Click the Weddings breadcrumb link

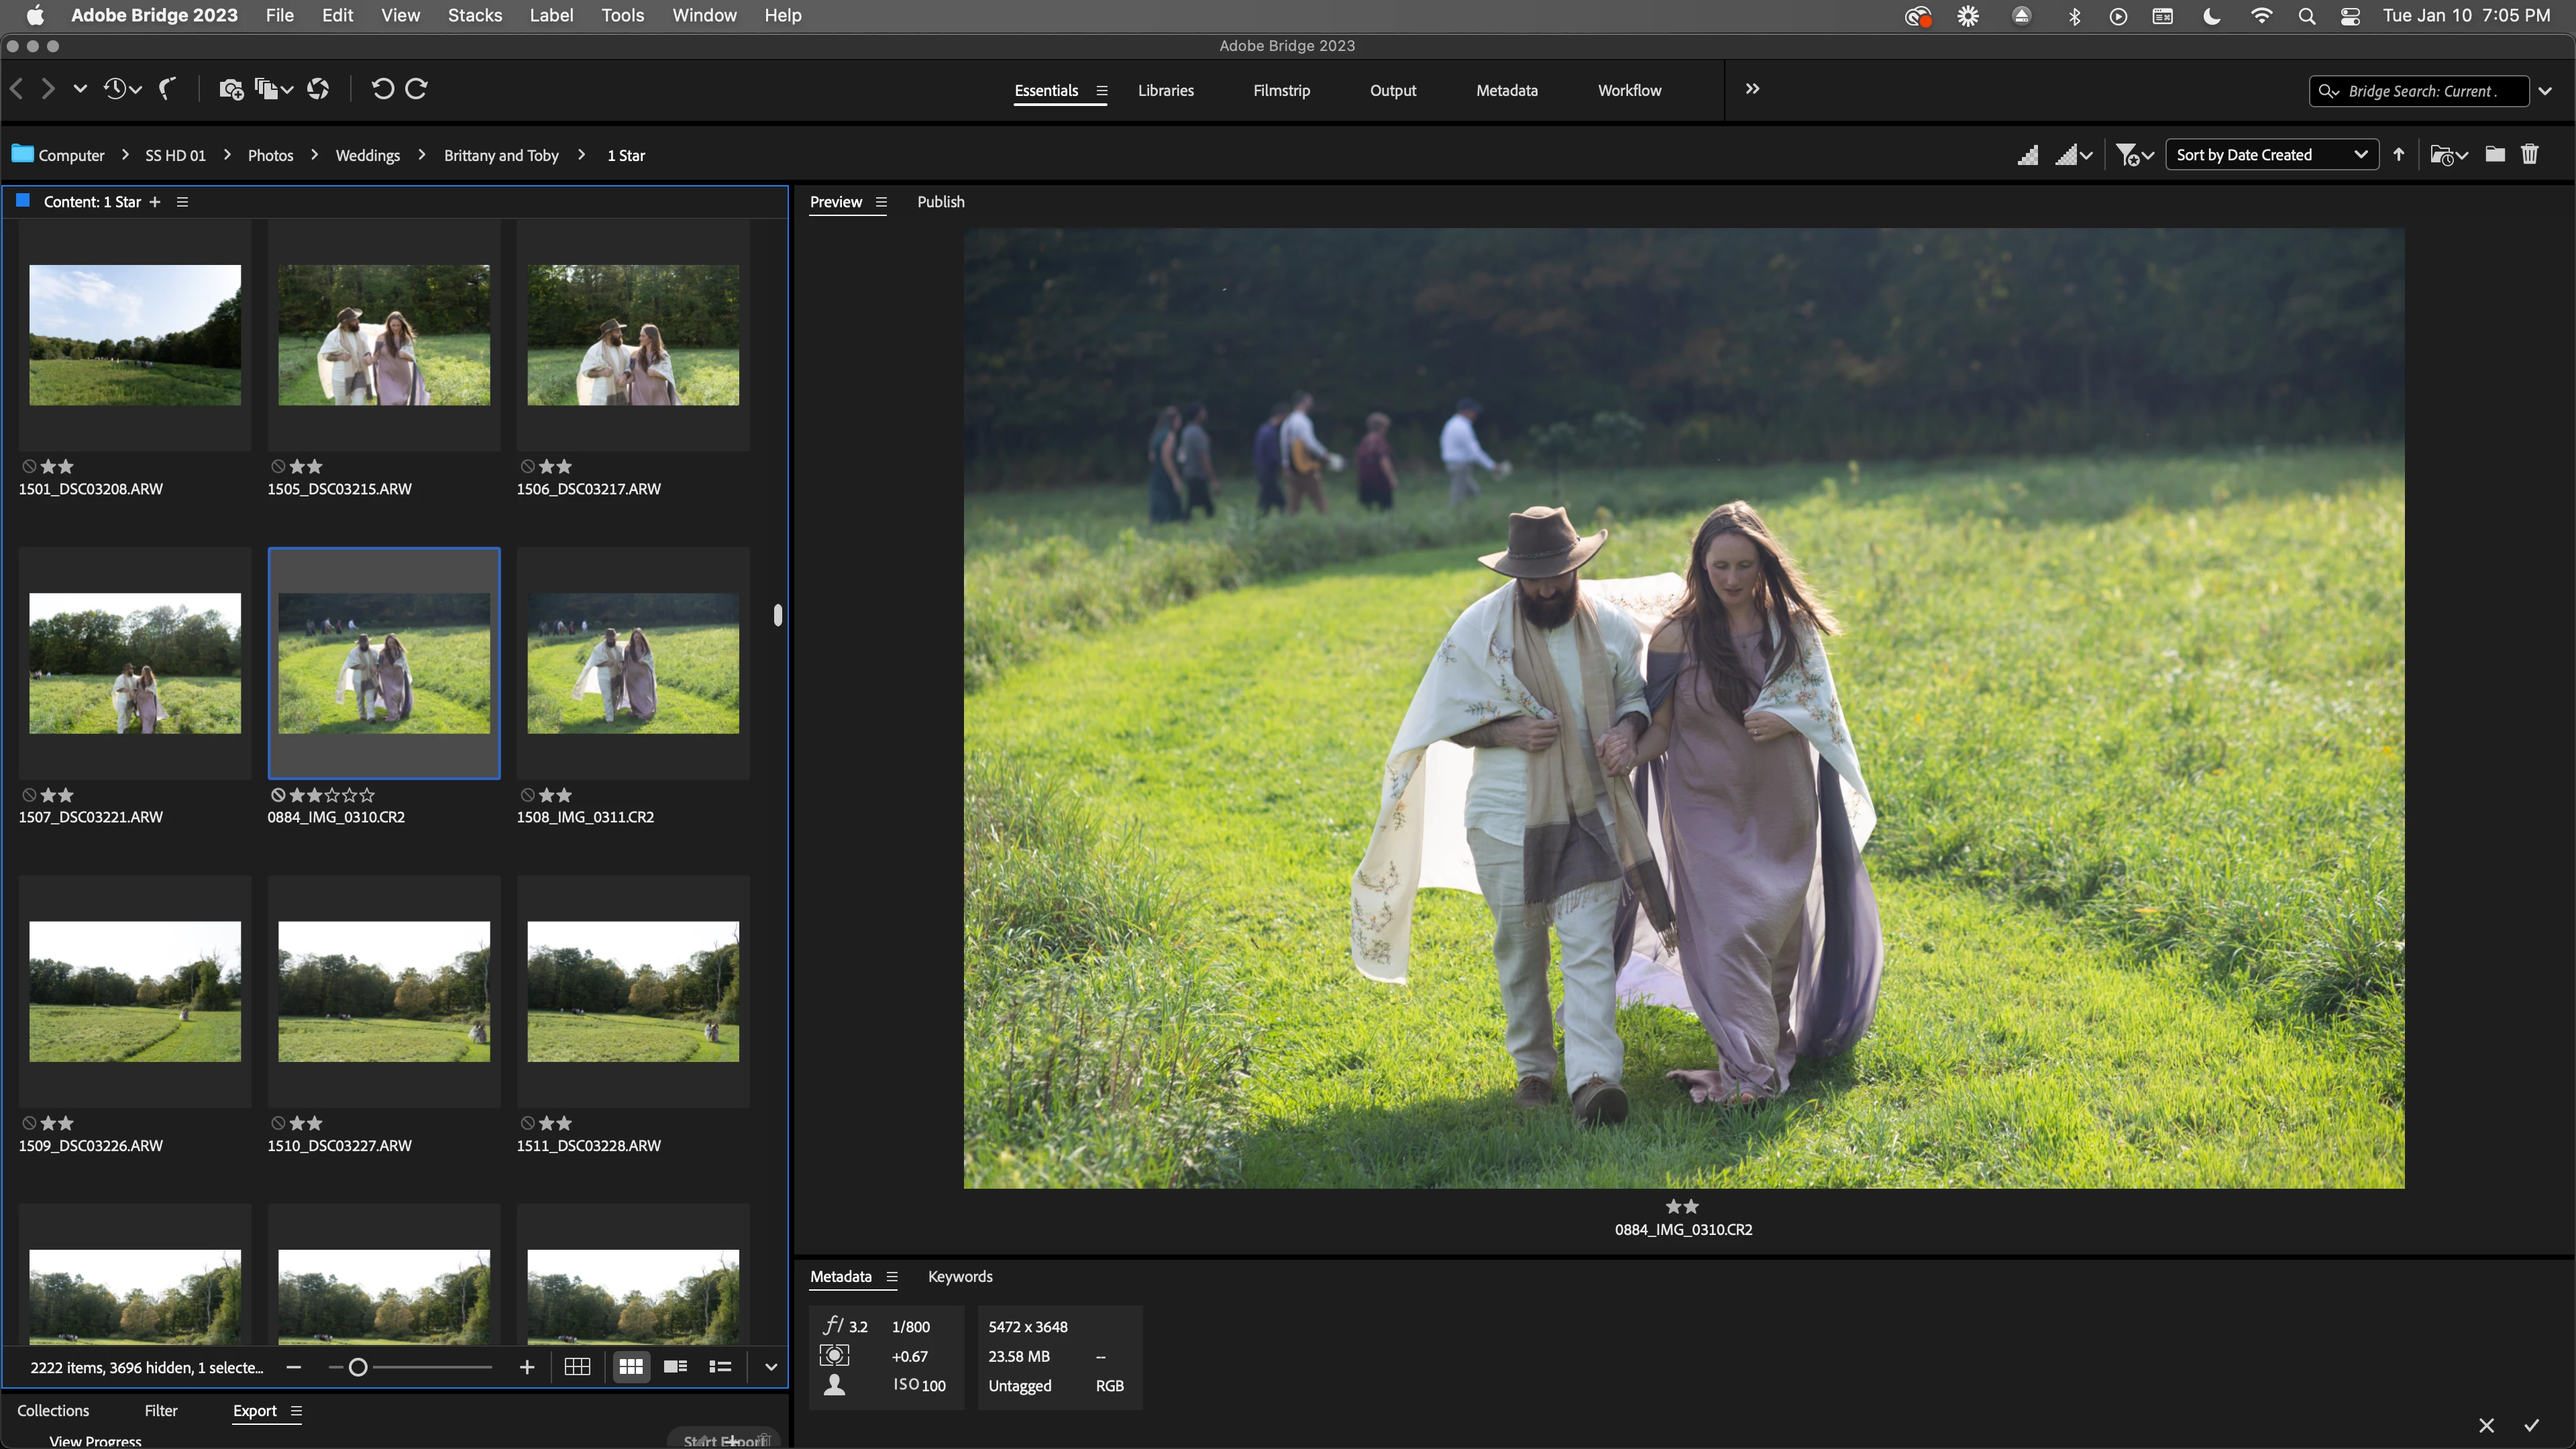click(367, 155)
